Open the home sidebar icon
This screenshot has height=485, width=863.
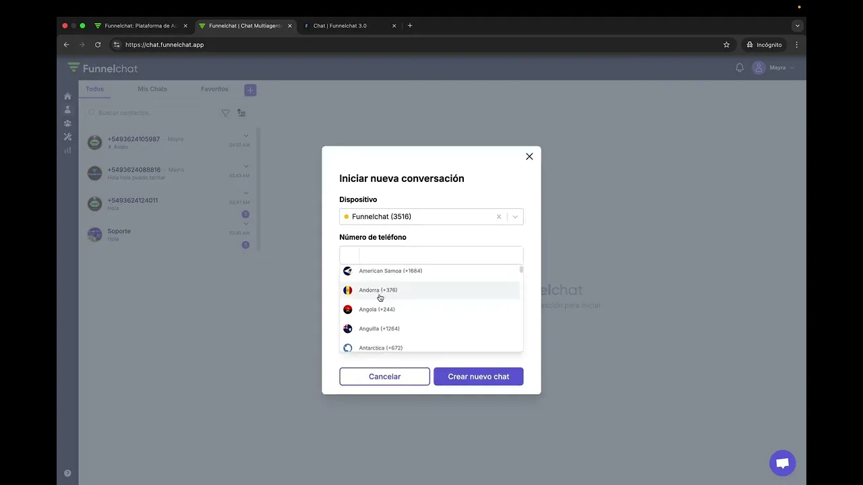pos(67,96)
